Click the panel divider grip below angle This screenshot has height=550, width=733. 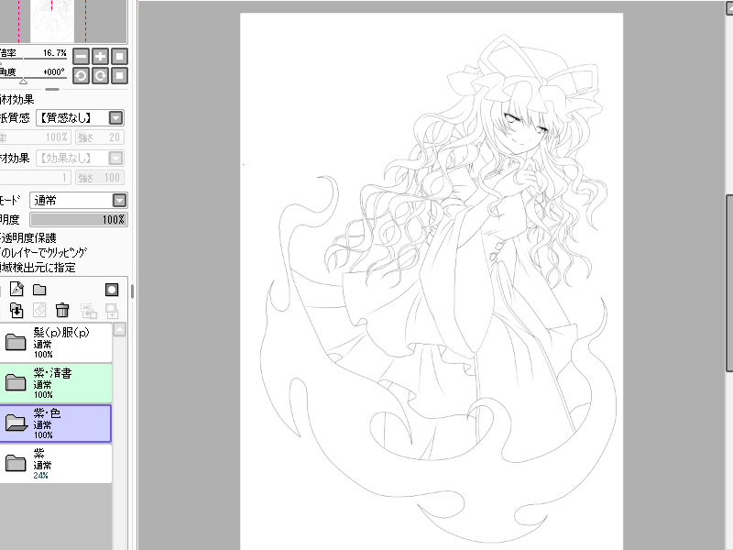tap(52, 89)
